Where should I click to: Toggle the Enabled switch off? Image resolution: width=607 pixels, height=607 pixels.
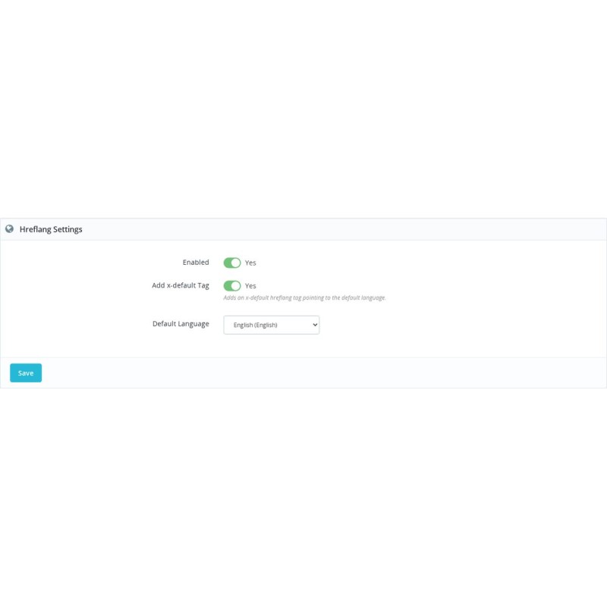(232, 263)
